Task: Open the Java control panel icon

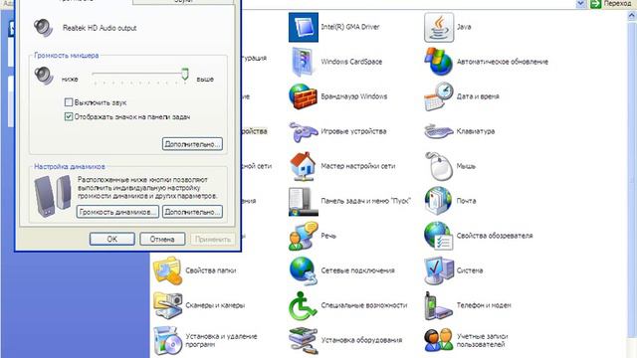Action: (439, 27)
